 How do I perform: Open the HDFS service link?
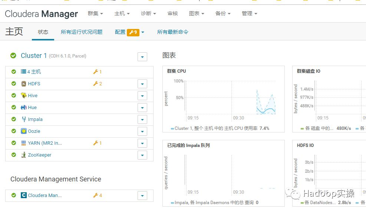point(34,83)
